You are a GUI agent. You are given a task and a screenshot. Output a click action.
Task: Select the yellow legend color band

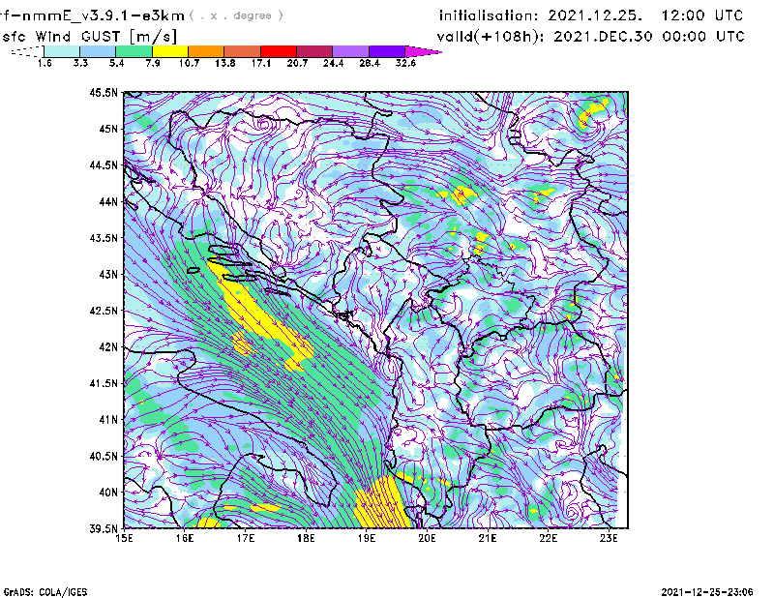coord(170,51)
